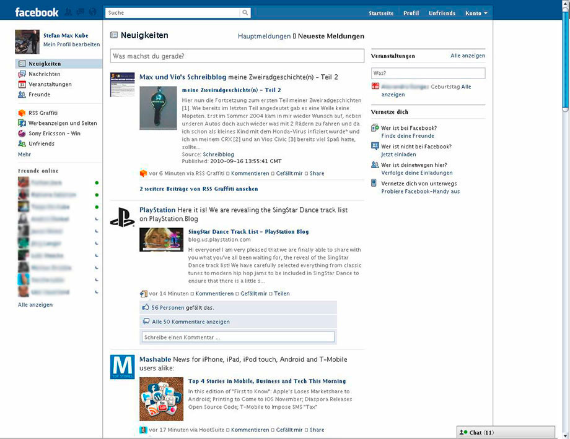This screenshot has width=570, height=439.
Task: Expand 2 weitere Beiträge von RSS Graffiti
Action: (x=198, y=189)
